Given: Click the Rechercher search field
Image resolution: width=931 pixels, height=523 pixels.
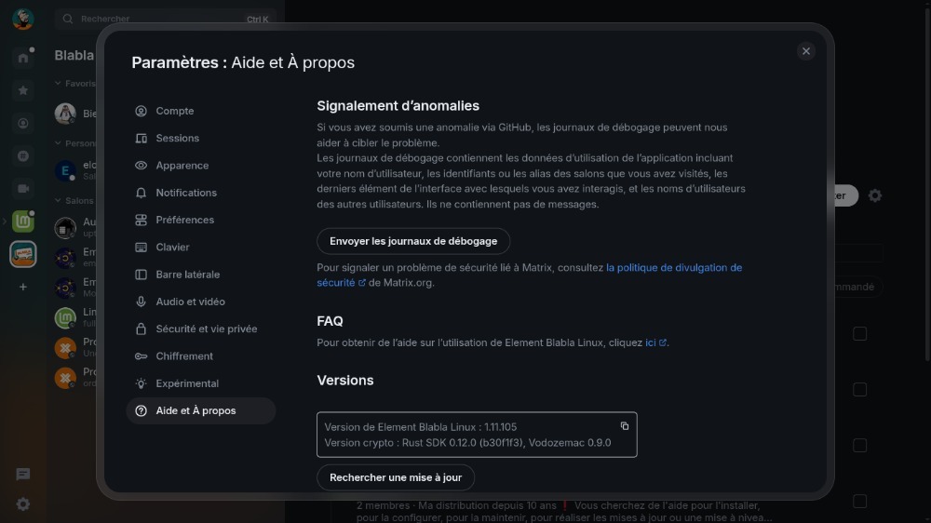Looking at the screenshot, I should [x=158, y=19].
